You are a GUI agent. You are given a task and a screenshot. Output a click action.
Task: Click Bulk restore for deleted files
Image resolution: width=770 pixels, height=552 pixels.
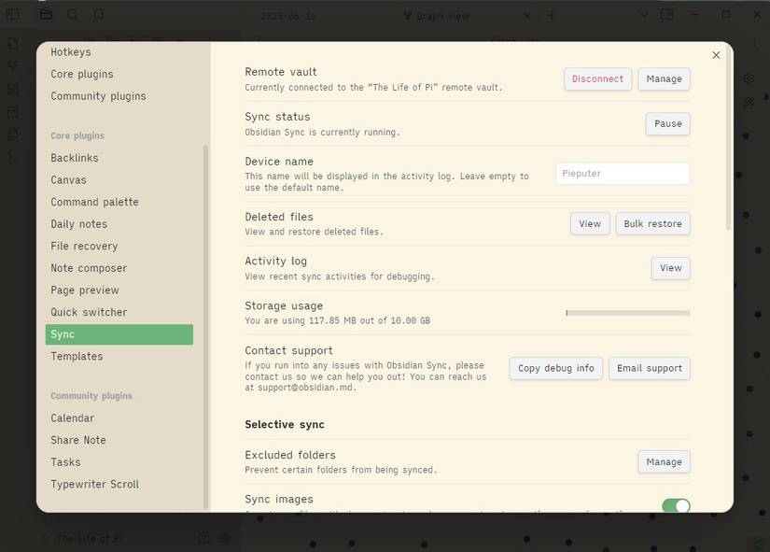tap(652, 224)
